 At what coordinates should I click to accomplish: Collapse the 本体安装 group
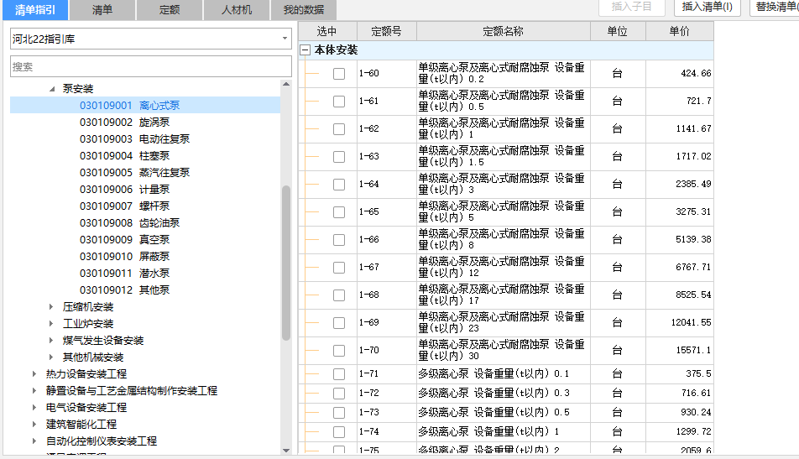(x=305, y=50)
